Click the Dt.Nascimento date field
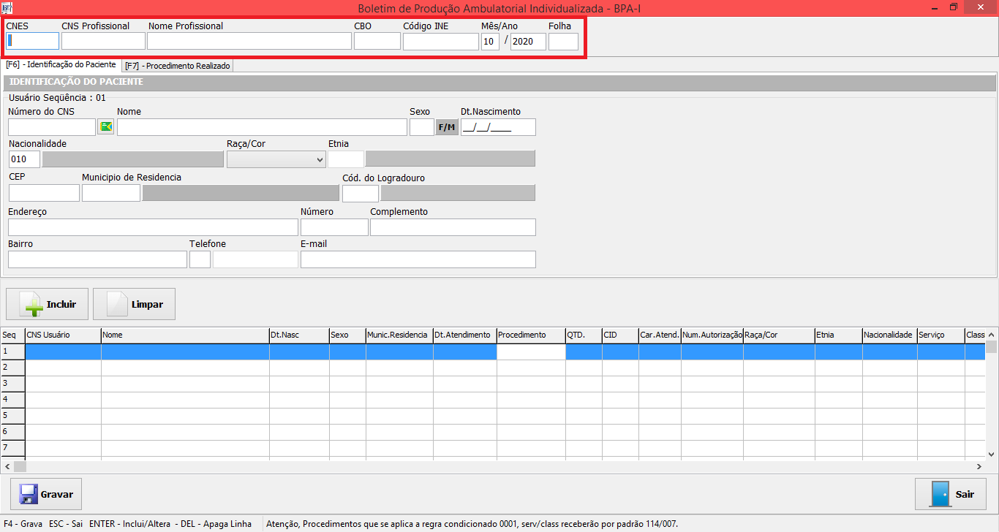Image resolution: width=999 pixels, height=532 pixels. pos(498,127)
